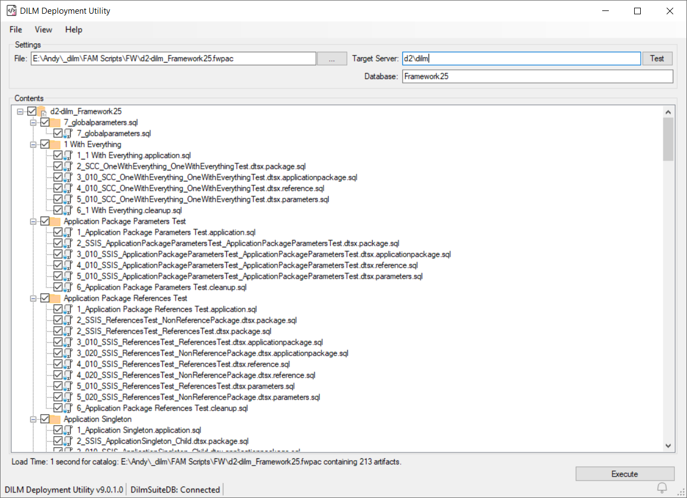This screenshot has width=687, height=498.
Task: Click in the Database input field
Action: click(x=537, y=76)
